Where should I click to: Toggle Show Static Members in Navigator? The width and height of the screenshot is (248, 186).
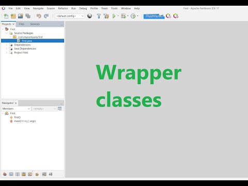(18, 174)
